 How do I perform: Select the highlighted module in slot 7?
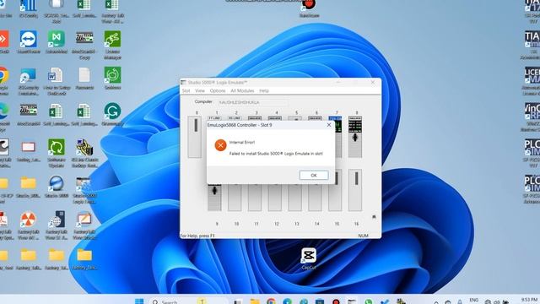coord(338,137)
